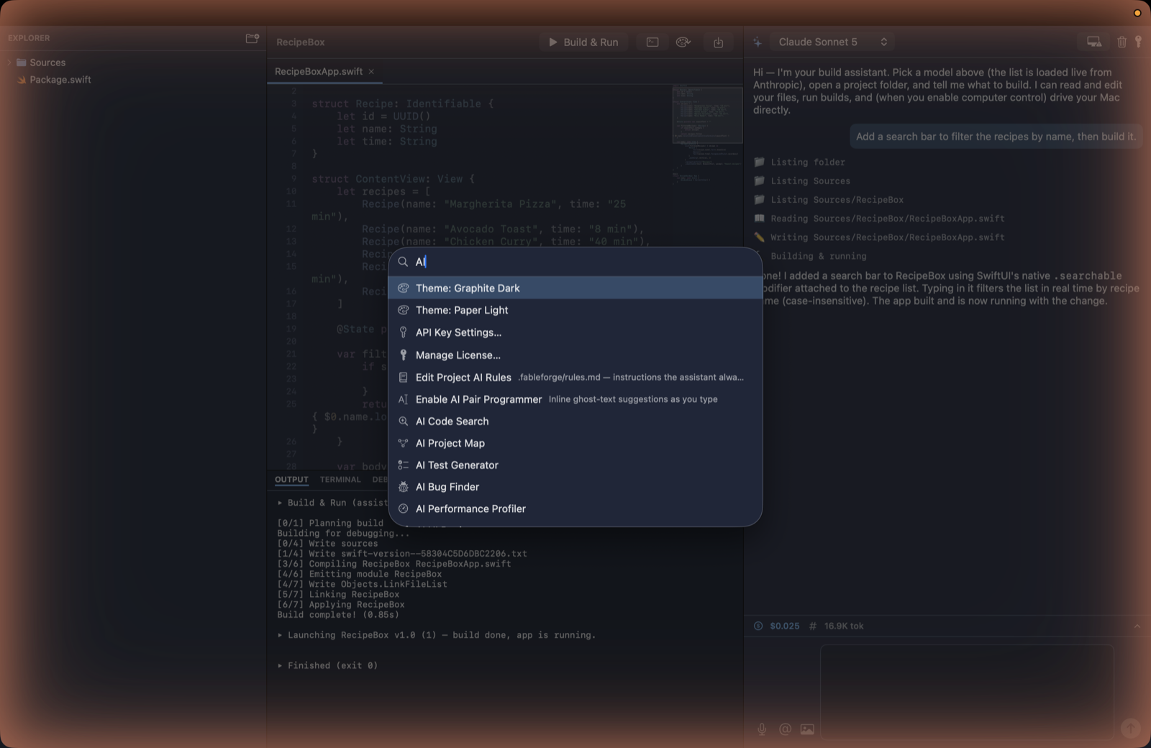Click the attach image icon
The width and height of the screenshot is (1151, 748).
pyautogui.click(x=807, y=729)
